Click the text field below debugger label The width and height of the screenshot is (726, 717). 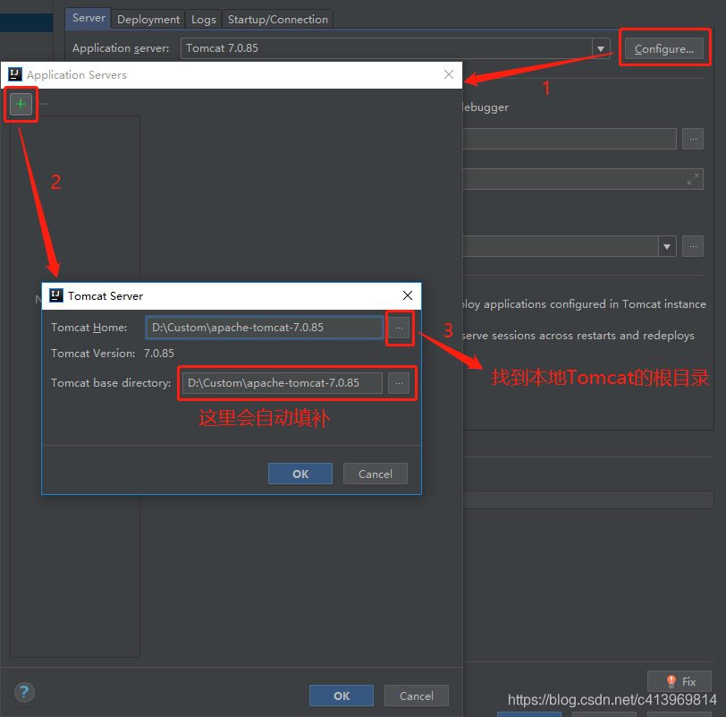(x=570, y=139)
